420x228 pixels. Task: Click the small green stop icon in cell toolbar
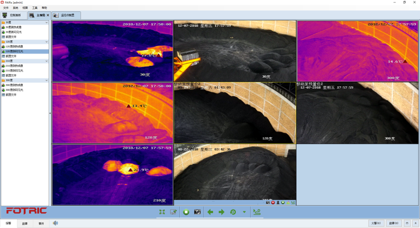pos(283,203)
